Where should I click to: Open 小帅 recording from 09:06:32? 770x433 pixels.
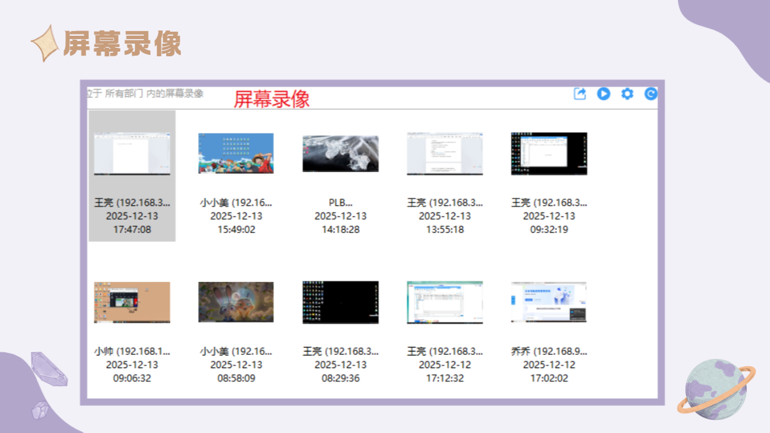[x=132, y=325]
